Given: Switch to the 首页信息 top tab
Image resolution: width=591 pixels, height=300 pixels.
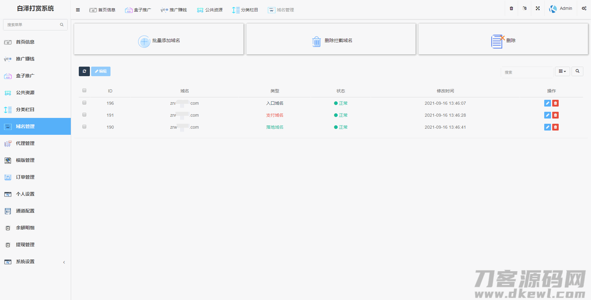Looking at the screenshot, I should pyautogui.click(x=103, y=10).
